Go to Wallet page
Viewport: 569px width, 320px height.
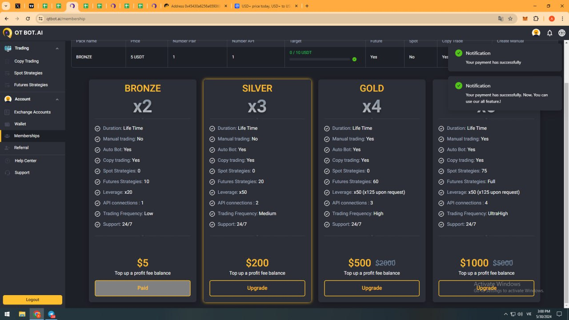20,124
